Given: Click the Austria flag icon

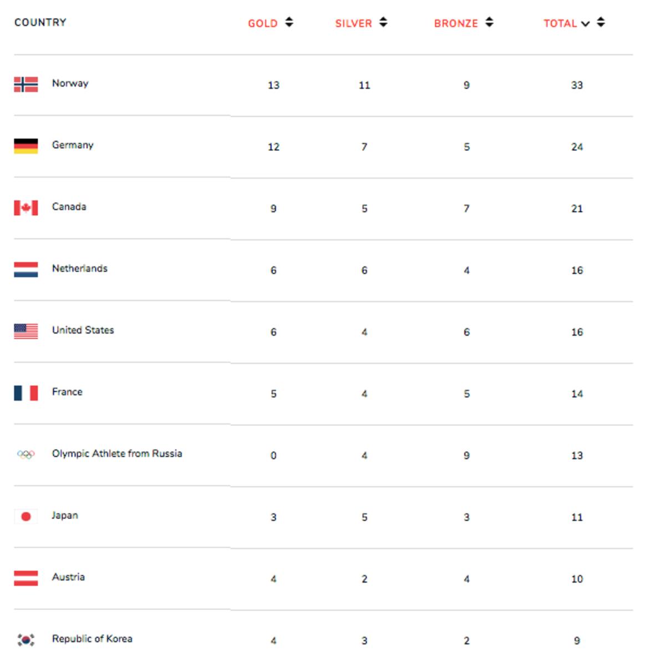Looking at the screenshot, I should (x=26, y=577).
